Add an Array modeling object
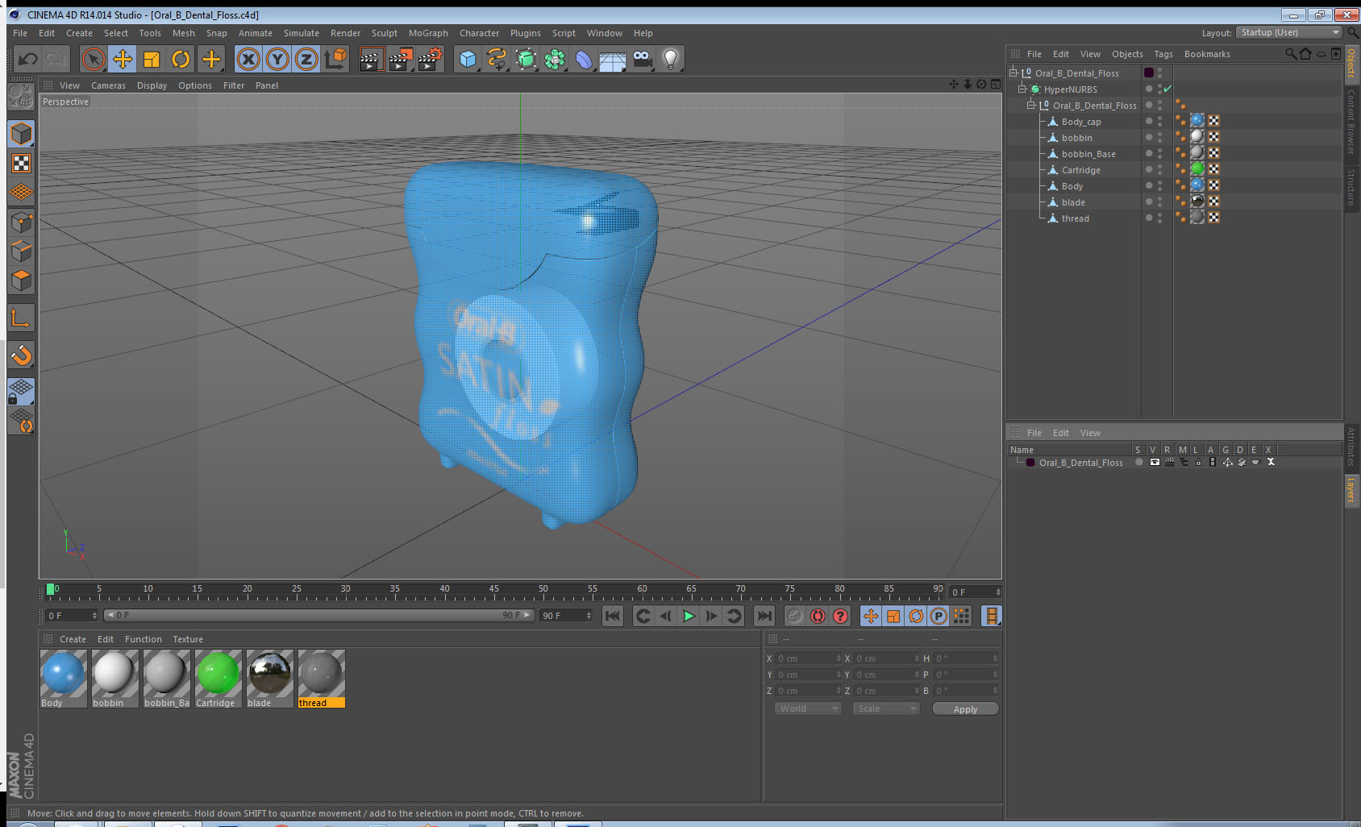 pyautogui.click(x=555, y=59)
